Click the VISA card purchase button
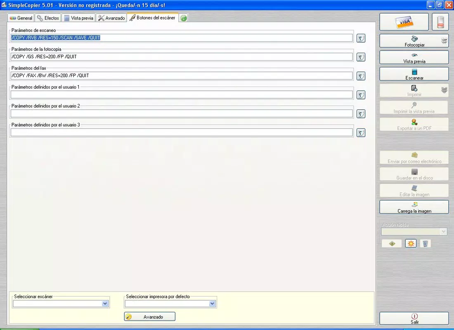 [404, 22]
